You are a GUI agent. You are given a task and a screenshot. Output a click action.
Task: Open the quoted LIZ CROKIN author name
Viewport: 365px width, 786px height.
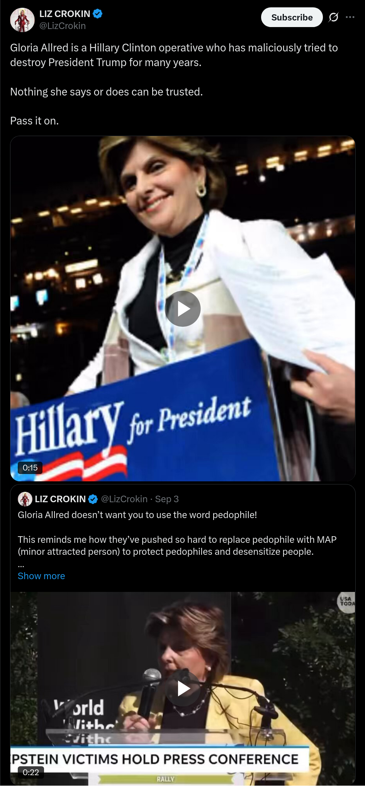tap(60, 499)
